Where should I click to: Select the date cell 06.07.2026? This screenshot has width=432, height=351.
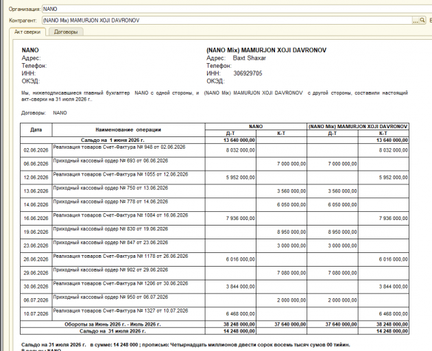click(36, 300)
